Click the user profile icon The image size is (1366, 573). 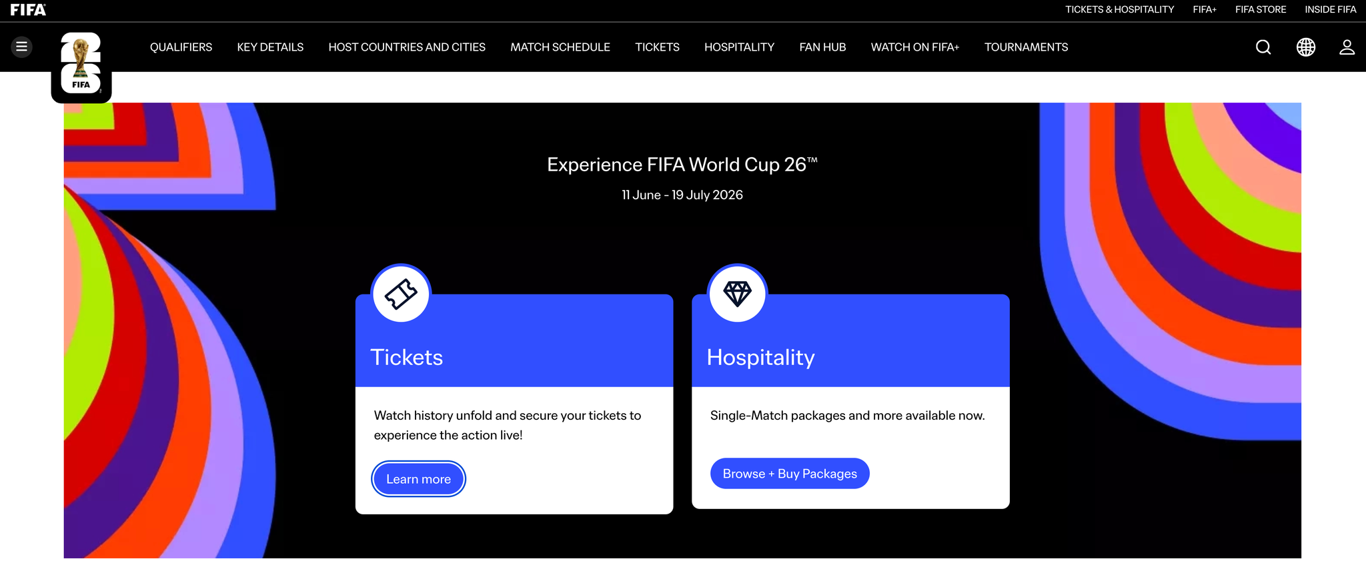pyautogui.click(x=1347, y=47)
